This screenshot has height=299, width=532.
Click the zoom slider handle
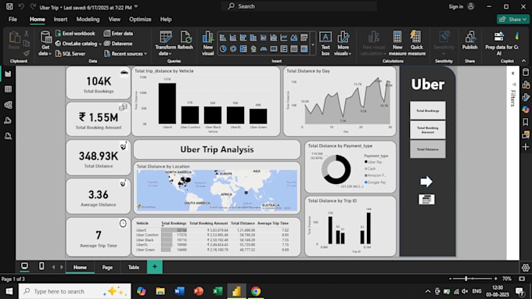[466, 279]
